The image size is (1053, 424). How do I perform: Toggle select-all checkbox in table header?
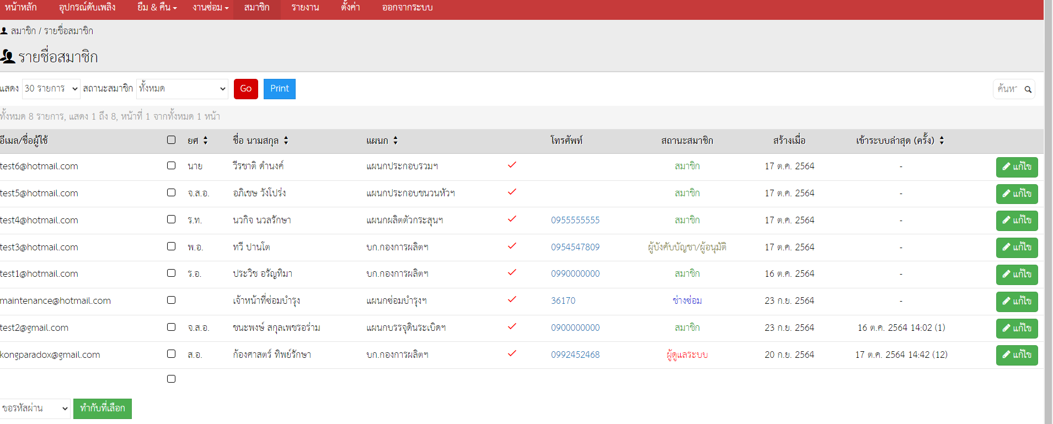[x=172, y=140]
